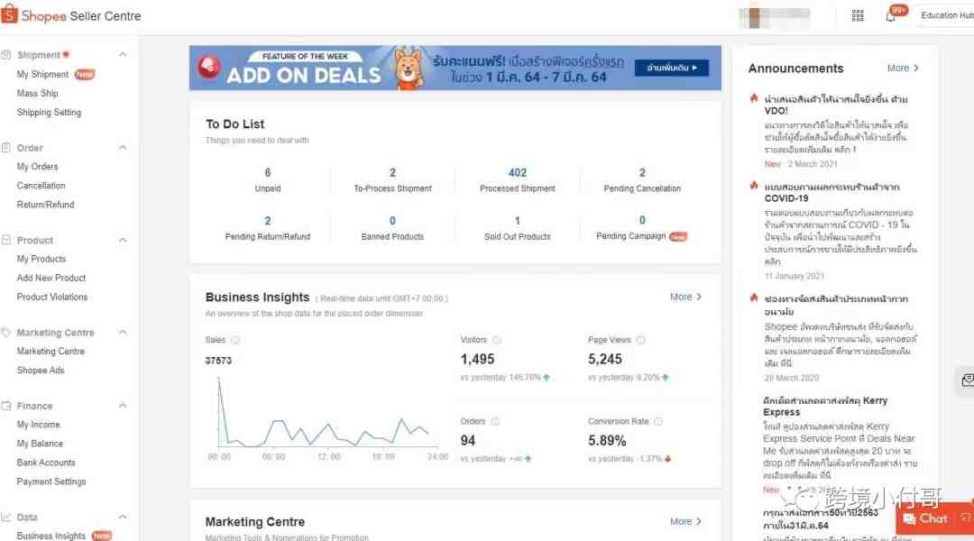This screenshot has height=541, width=974.
Task: Select Add New Product in sidebar
Action: coord(51,279)
